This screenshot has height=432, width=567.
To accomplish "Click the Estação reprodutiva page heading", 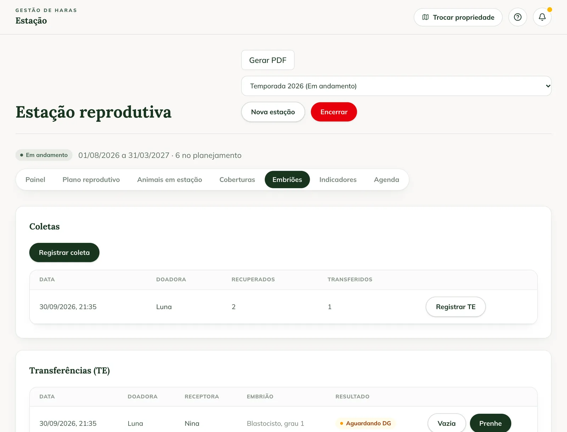I will [94, 112].
